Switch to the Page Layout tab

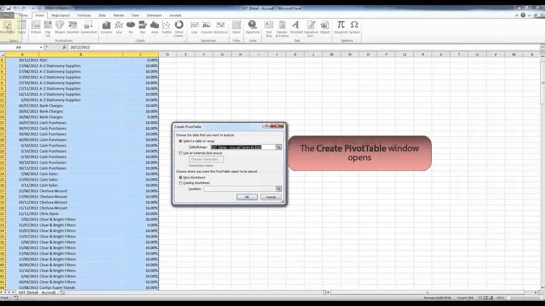60,15
